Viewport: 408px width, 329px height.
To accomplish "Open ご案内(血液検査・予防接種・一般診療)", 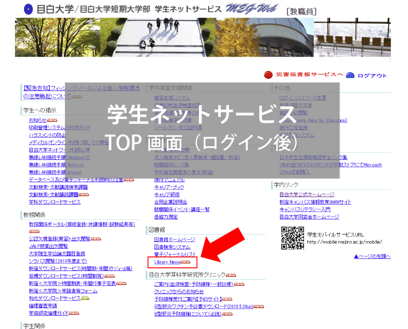I will click(x=194, y=284).
